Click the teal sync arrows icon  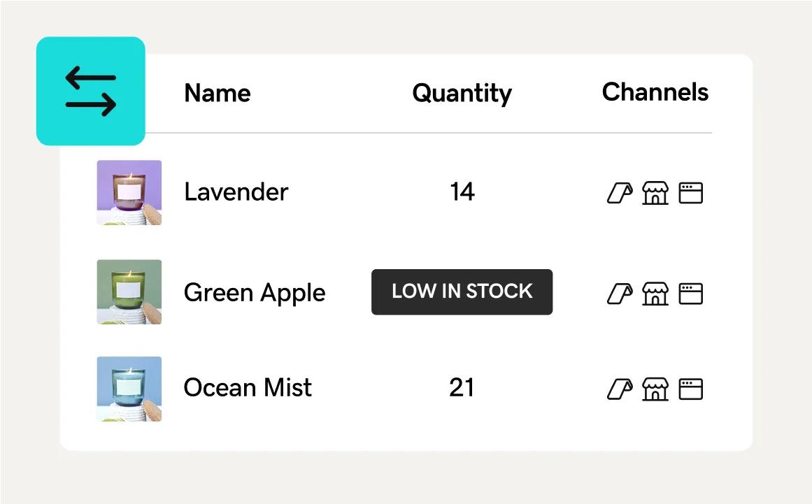tap(91, 91)
